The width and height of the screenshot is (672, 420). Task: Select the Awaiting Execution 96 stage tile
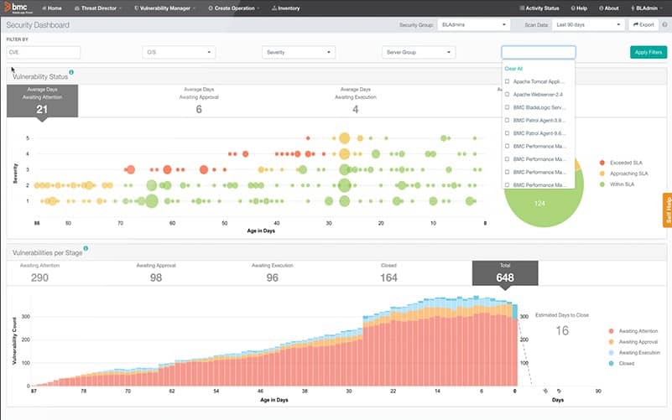tap(272, 272)
